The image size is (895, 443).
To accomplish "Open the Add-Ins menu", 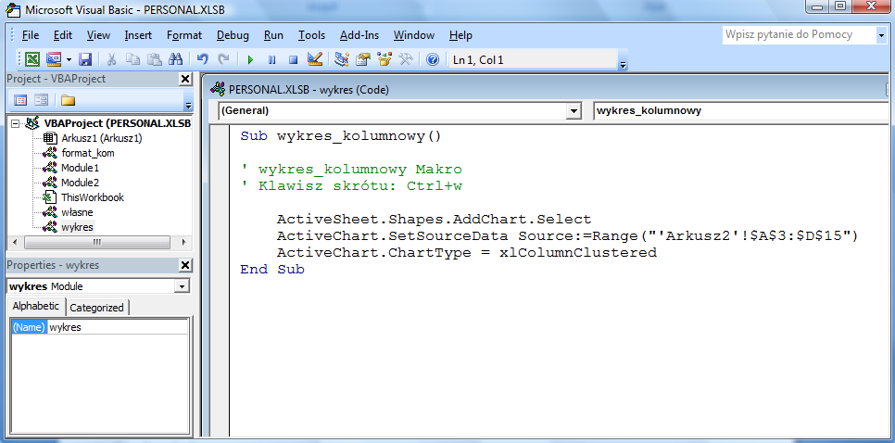I will pos(359,35).
